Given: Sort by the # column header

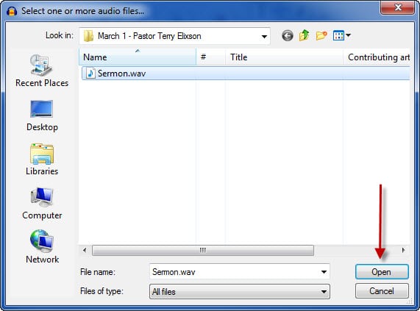Looking at the screenshot, I should [211, 57].
